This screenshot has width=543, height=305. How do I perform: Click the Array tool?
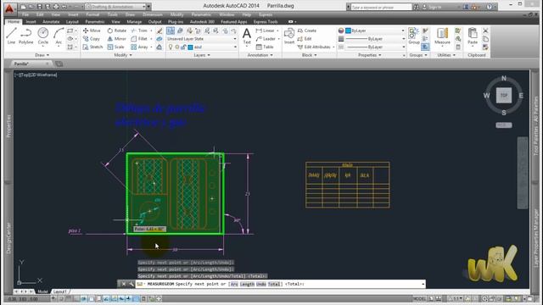[x=139, y=47]
